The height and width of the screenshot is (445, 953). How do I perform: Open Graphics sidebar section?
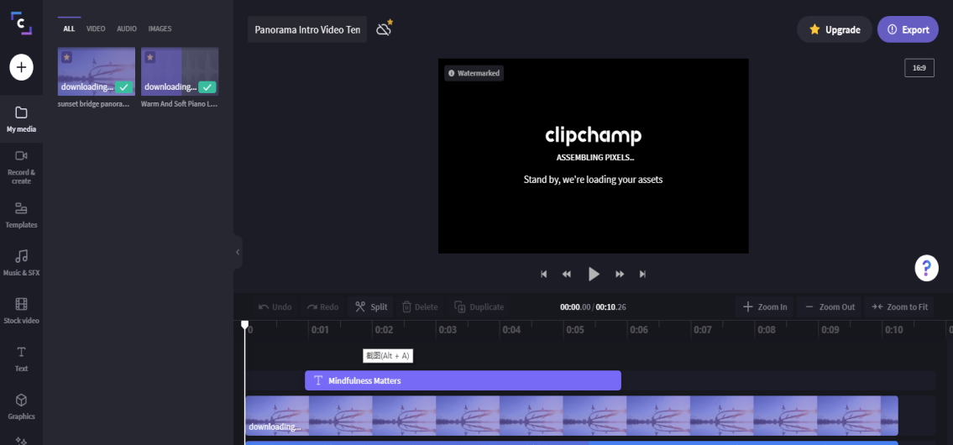(21, 407)
